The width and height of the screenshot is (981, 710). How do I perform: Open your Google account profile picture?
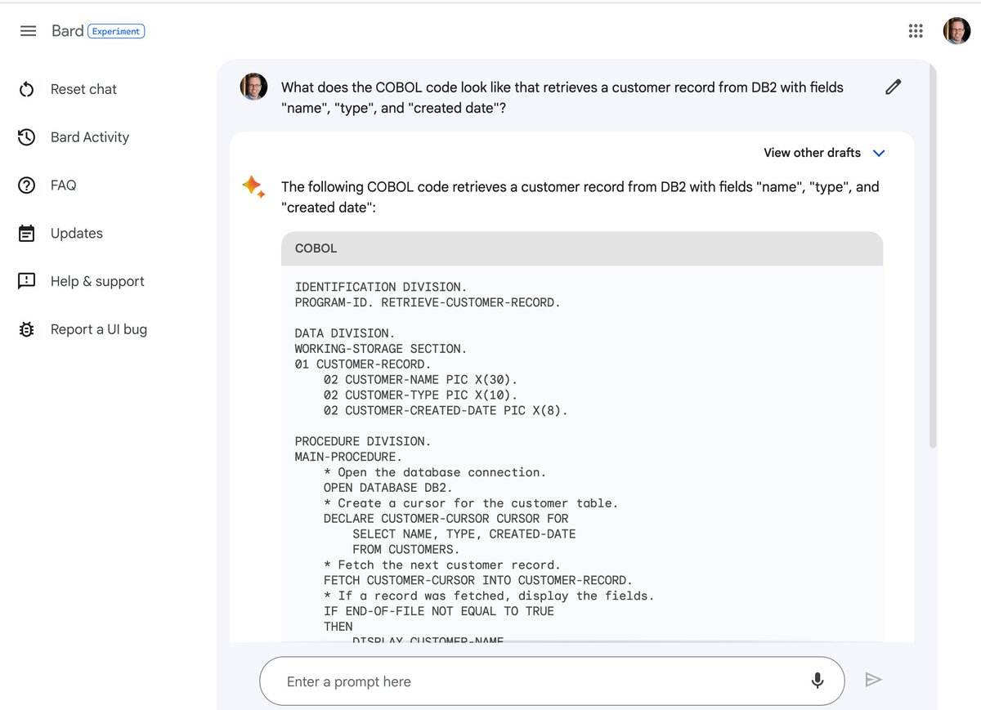(x=956, y=30)
